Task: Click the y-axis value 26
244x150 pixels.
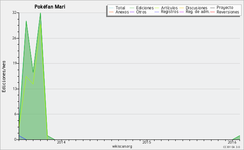Action: (x=14, y=38)
